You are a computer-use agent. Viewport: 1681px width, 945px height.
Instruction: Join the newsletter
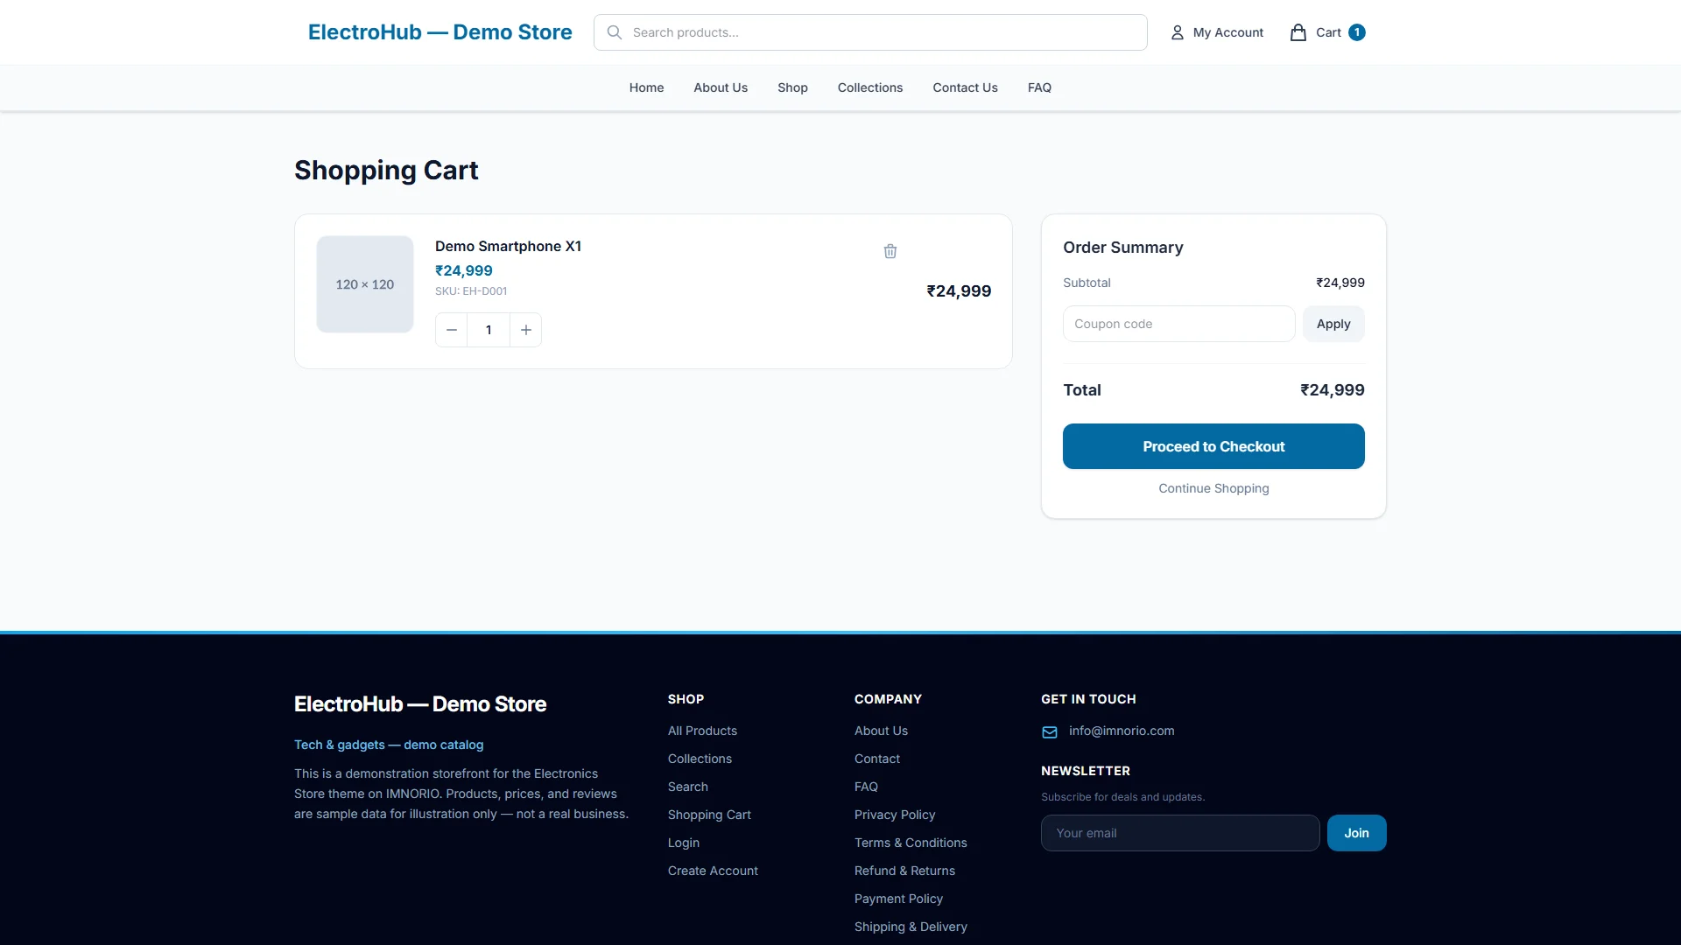click(x=1357, y=833)
